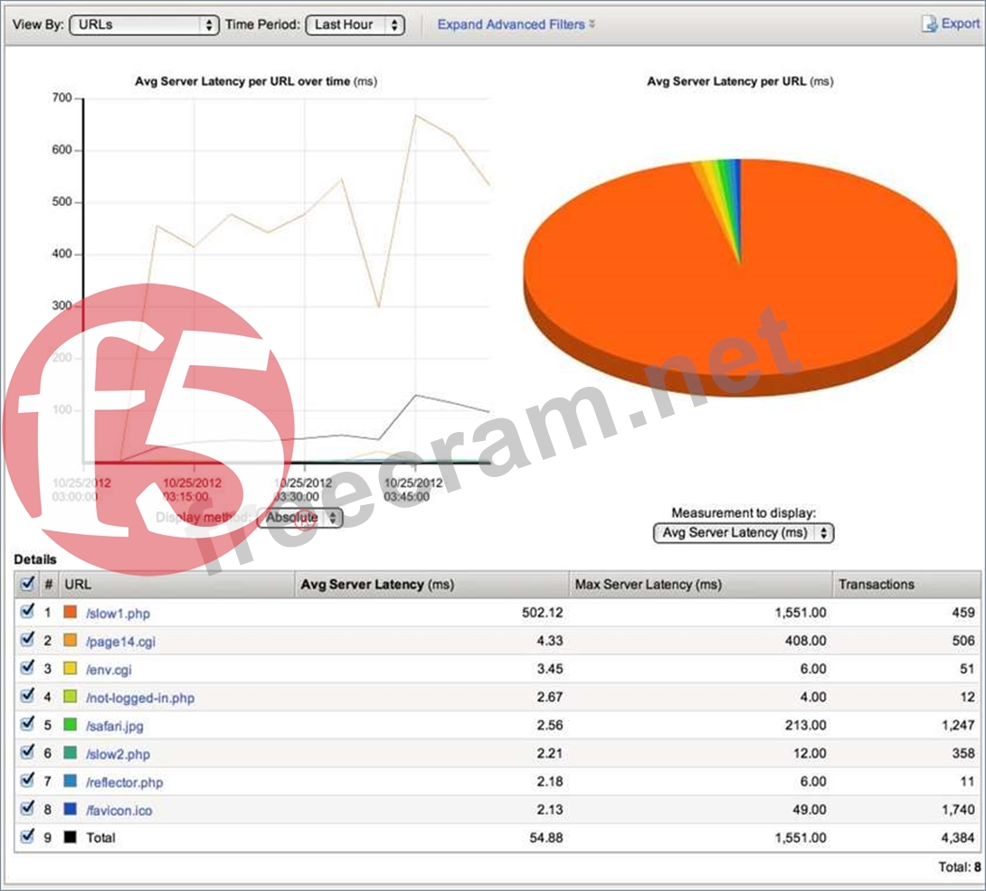Uncheck the /slow2.php row checkbox
This screenshot has height=891, width=986.
tap(27, 752)
